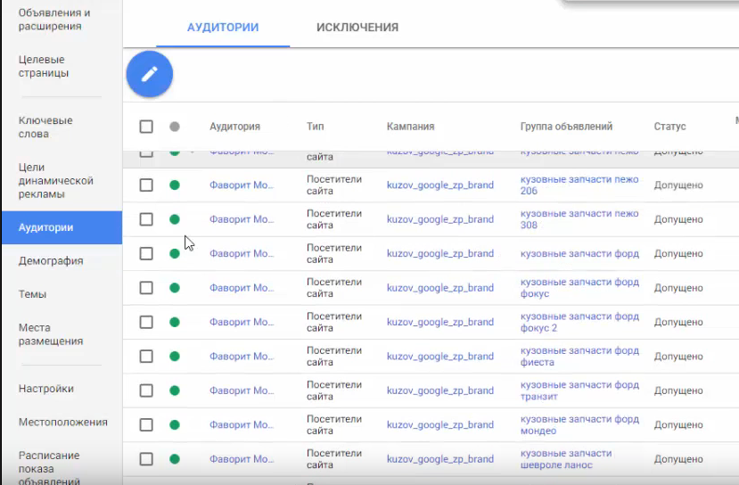This screenshot has width=739, height=485.
Task: Open Целевые страницы in sidebar
Action: tap(44, 66)
